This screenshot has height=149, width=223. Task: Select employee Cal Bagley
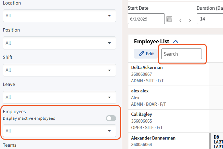coord(142,115)
